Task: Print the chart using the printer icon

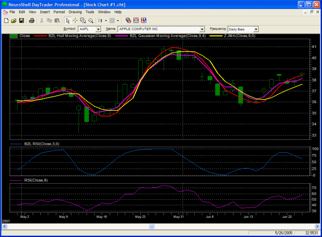Action: coord(32,21)
